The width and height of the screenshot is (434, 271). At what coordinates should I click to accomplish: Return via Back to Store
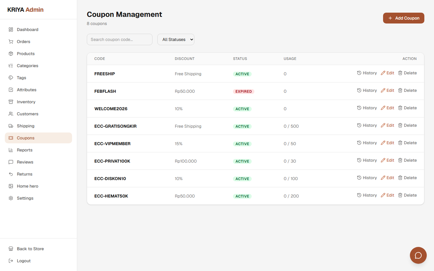[x=39, y=249]
